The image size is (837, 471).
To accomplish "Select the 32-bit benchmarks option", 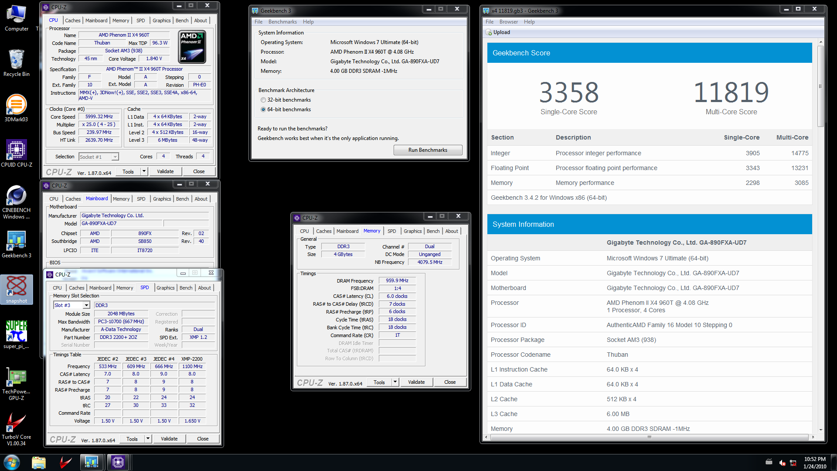I will click(263, 100).
